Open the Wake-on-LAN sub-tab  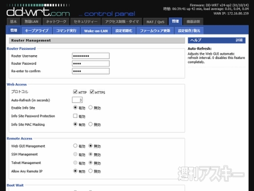[96, 31]
